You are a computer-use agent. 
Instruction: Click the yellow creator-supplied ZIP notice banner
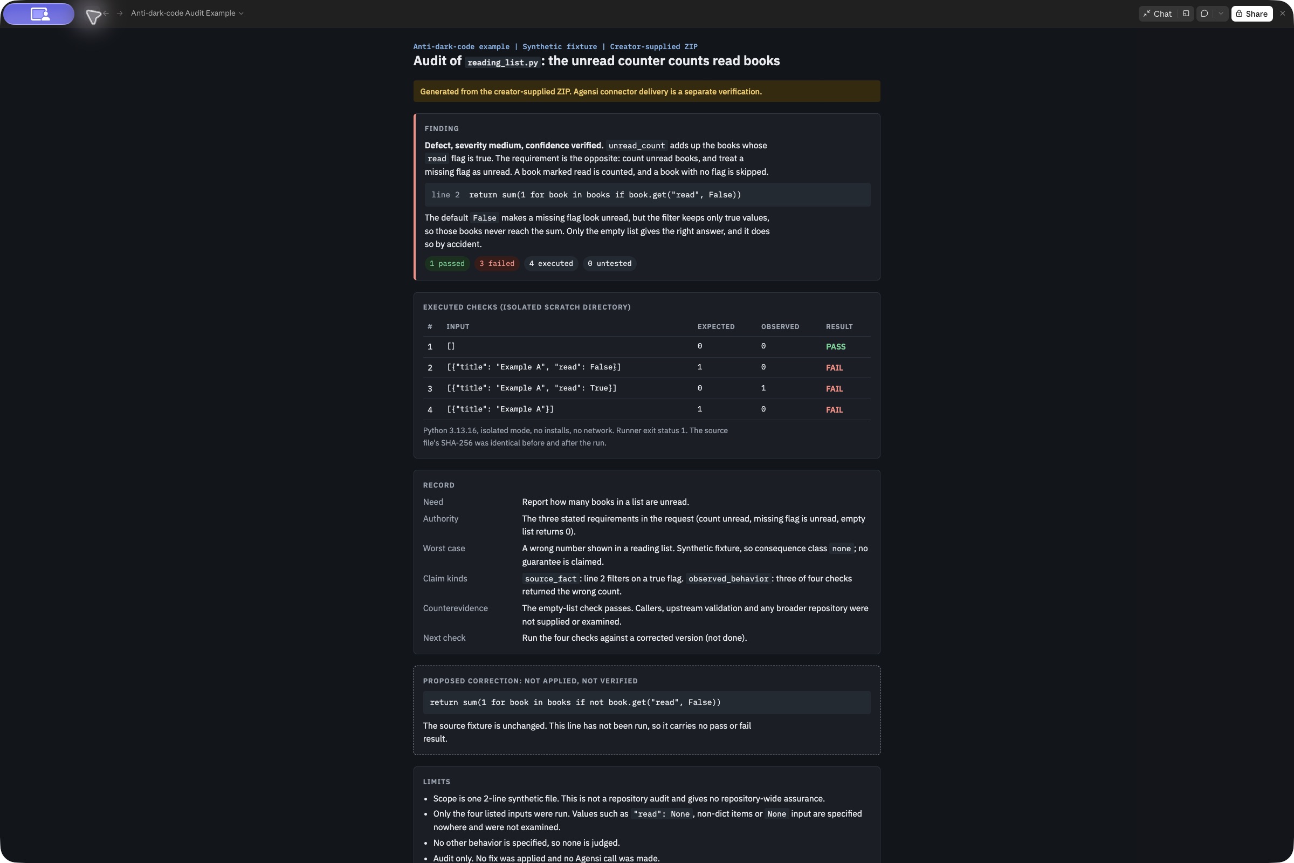click(x=646, y=91)
